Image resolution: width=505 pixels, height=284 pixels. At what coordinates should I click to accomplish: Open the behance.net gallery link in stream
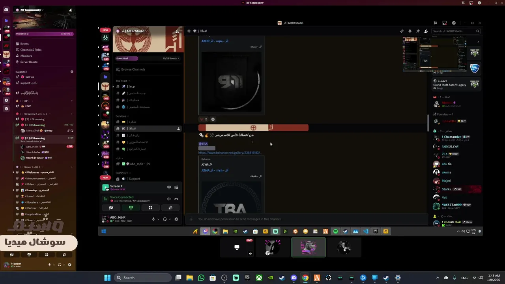click(x=230, y=153)
